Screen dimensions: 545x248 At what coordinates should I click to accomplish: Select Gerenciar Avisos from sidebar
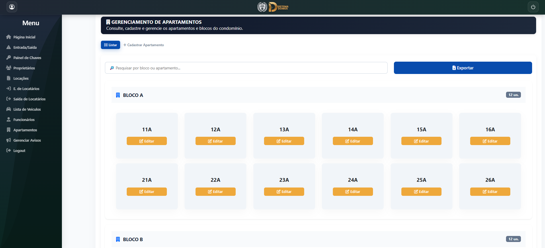27,140
